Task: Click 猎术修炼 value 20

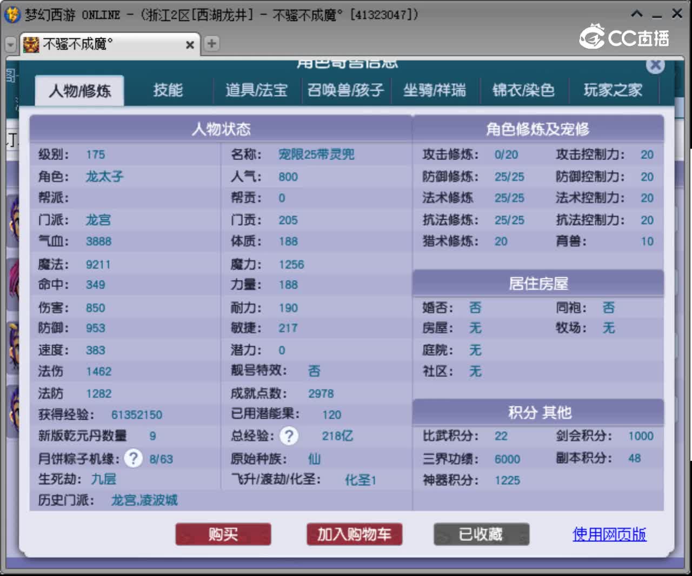Action: [x=501, y=242]
